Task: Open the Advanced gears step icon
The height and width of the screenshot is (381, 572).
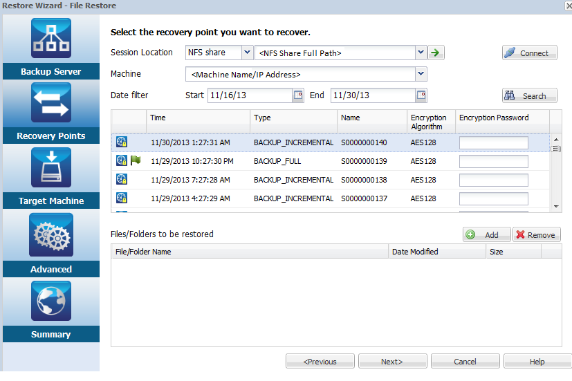Action: 50,235
